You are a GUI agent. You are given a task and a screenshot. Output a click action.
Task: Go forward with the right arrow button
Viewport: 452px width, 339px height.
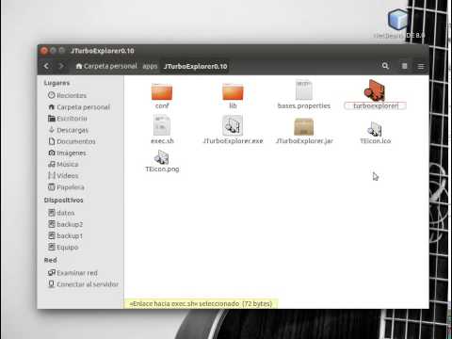tap(61, 66)
